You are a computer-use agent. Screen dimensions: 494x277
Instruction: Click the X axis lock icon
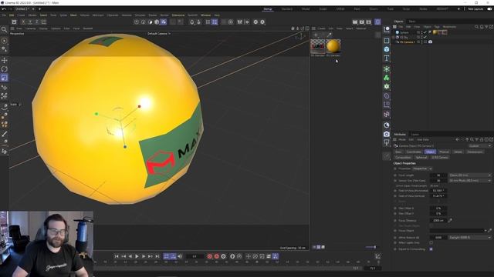23,22
